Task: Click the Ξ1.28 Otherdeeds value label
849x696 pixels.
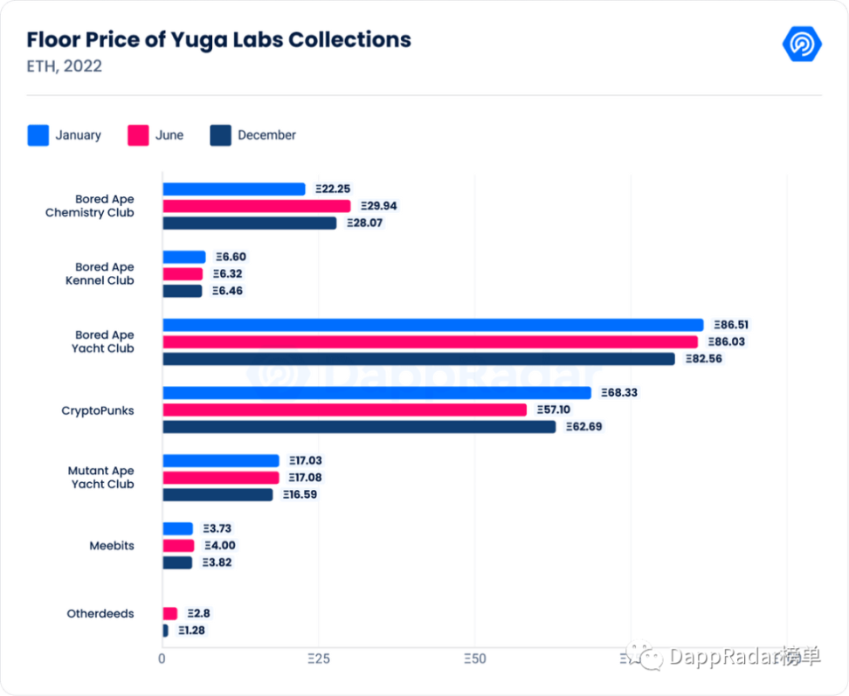Action: coord(191,631)
